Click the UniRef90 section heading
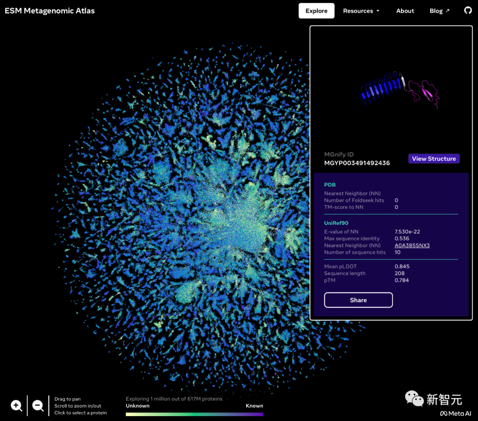 (336, 223)
